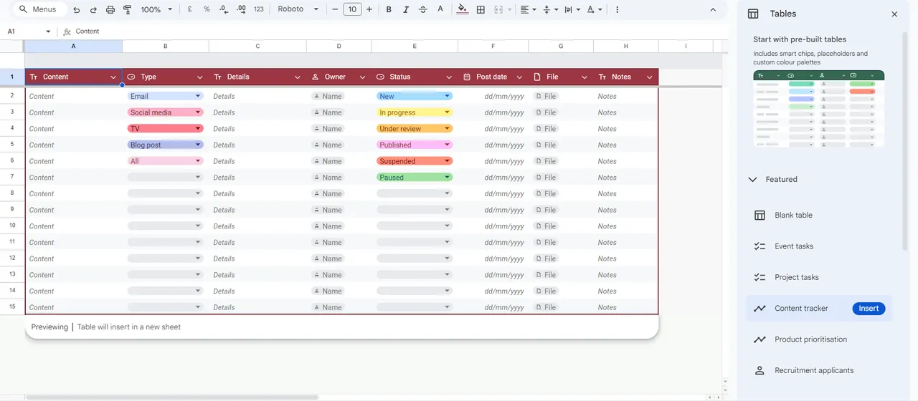The height and width of the screenshot is (401, 918).
Task: Select the Project tasks template
Action: [x=819, y=277]
